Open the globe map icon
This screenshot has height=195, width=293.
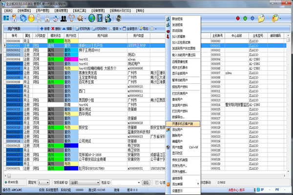[x=92, y=19]
